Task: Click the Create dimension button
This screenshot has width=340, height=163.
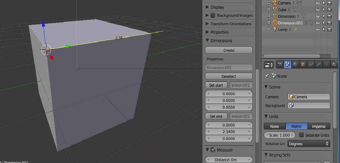Action: pyautogui.click(x=229, y=50)
